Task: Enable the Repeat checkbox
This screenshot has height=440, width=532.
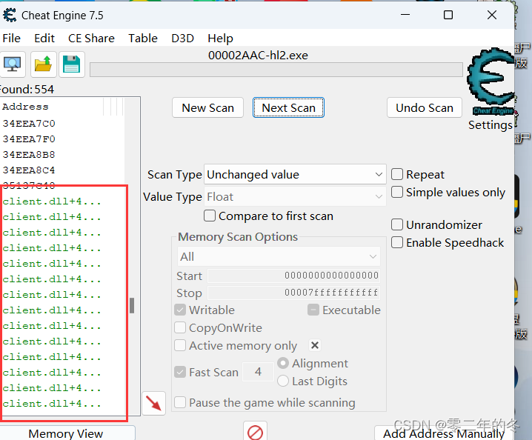Action: click(x=397, y=174)
